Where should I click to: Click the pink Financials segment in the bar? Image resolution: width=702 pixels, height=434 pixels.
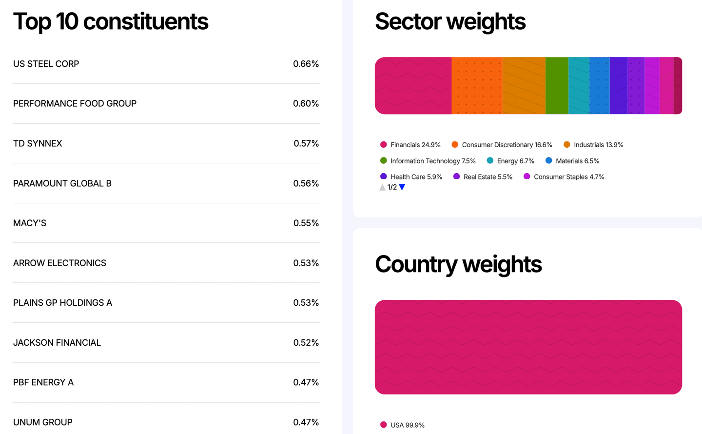(x=412, y=85)
